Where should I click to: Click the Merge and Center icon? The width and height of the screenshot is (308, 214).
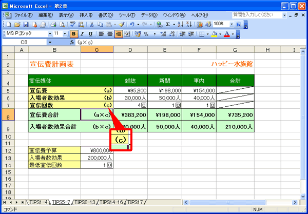(127, 34)
